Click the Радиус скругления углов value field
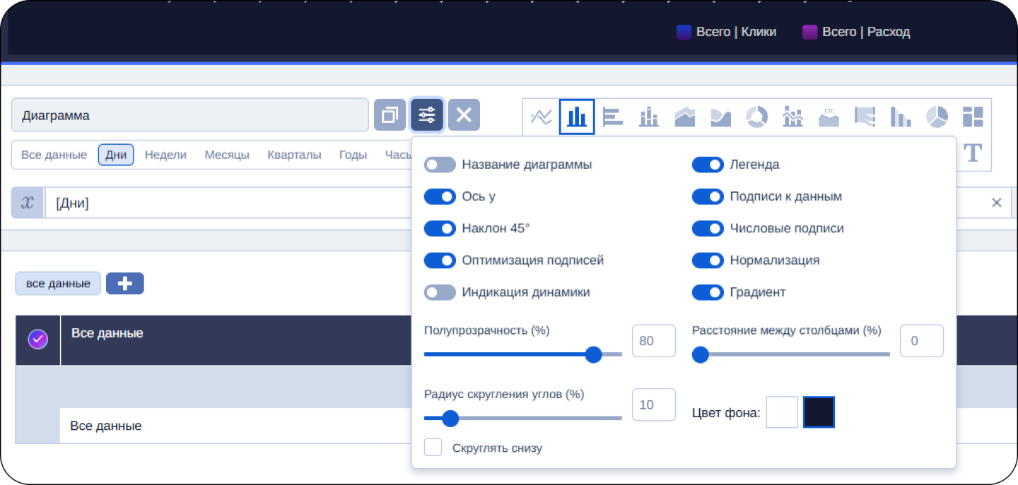The height and width of the screenshot is (485, 1018). (653, 405)
